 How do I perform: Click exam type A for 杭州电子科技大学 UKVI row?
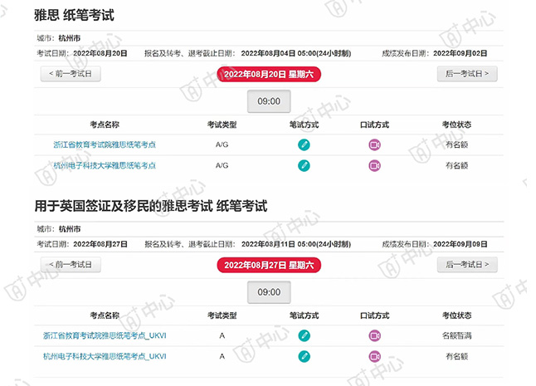(x=222, y=356)
